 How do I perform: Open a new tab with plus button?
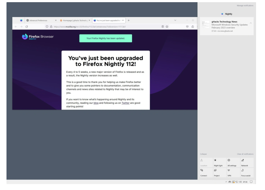coord(129,20)
